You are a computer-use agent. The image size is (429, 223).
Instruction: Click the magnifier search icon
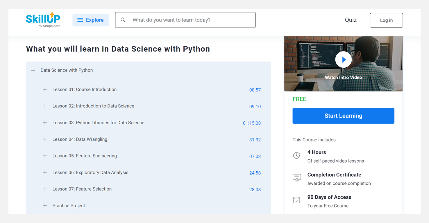(123, 20)
